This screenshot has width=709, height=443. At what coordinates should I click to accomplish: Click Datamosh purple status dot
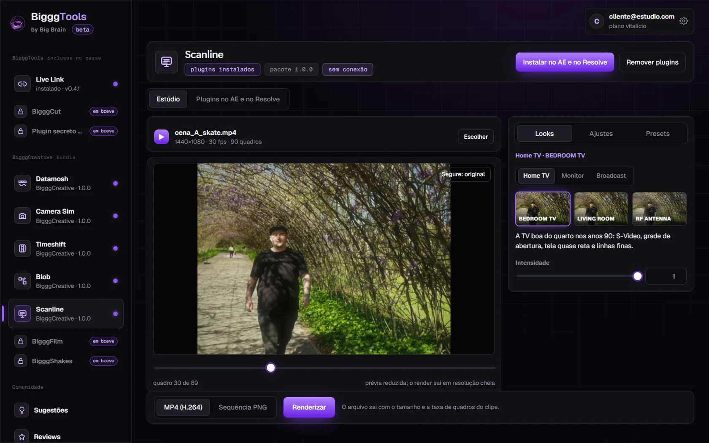coord(115,183)
